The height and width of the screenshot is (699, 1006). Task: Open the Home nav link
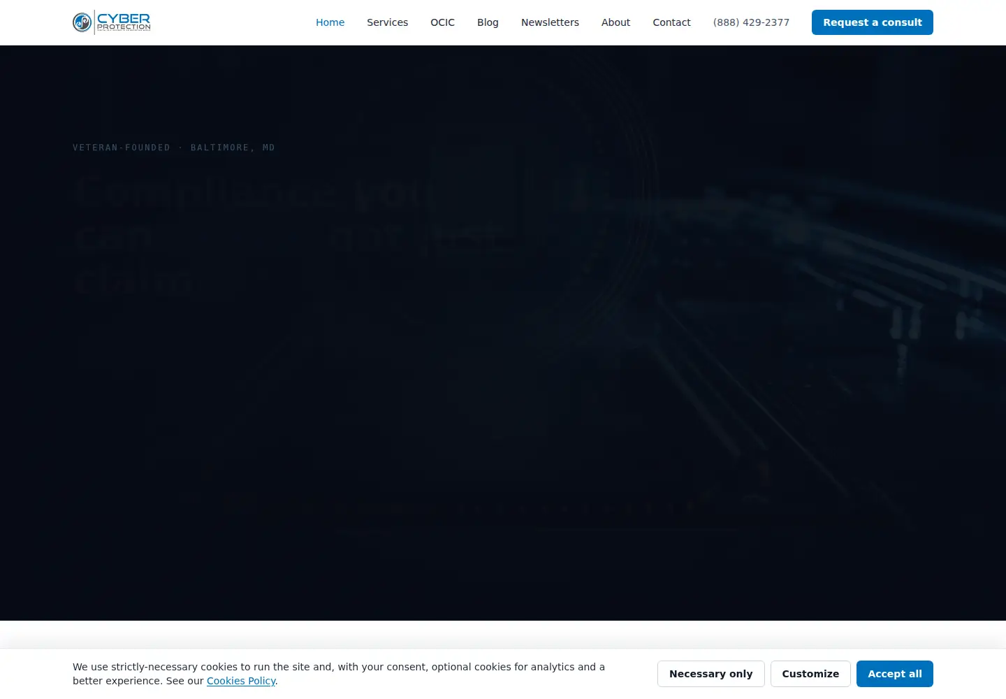[x=330, y=22]
